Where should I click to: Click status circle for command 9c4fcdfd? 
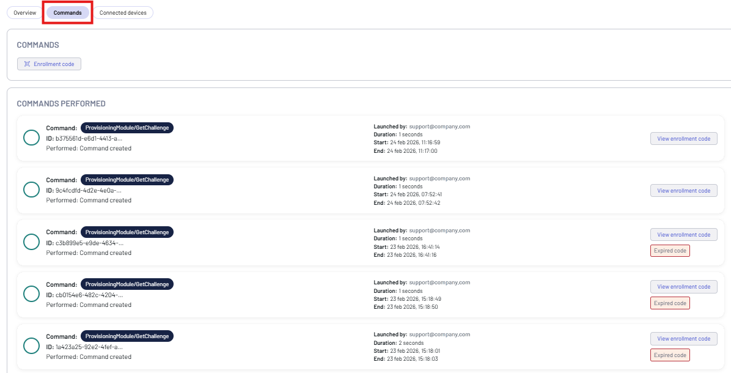(x=31, y=190)
